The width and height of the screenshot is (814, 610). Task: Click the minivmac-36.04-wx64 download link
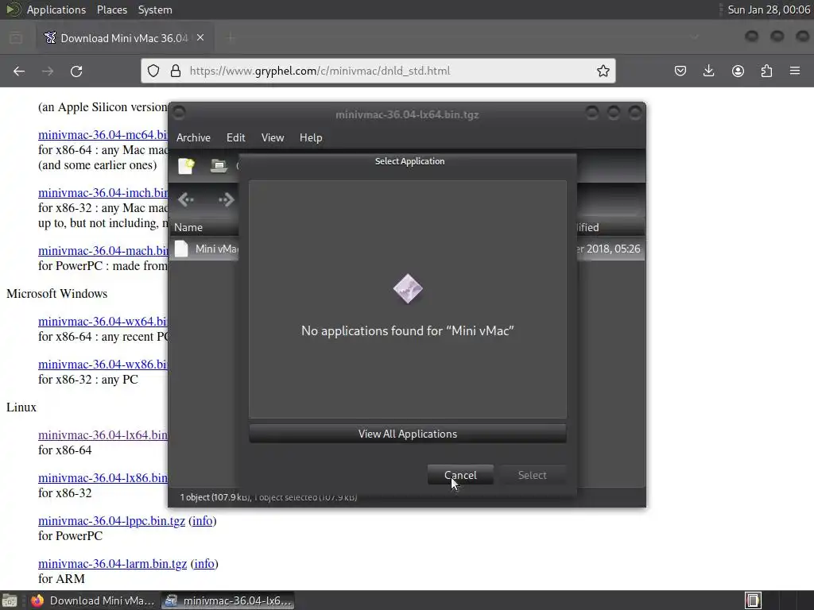coord(103,322)
